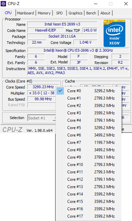Viewport: 132px width, 221px height.
Task: Pick Core #14 in the popup
Action: (89, 194)
